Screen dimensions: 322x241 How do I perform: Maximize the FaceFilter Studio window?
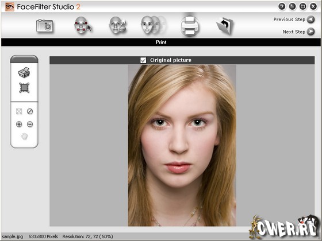pyautogui.click(x=302, y=6)
